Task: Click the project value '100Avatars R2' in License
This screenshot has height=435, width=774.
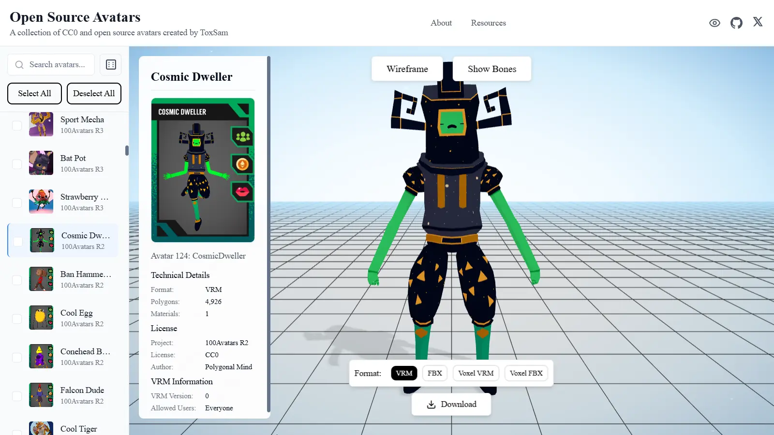Action: point(226,343)
